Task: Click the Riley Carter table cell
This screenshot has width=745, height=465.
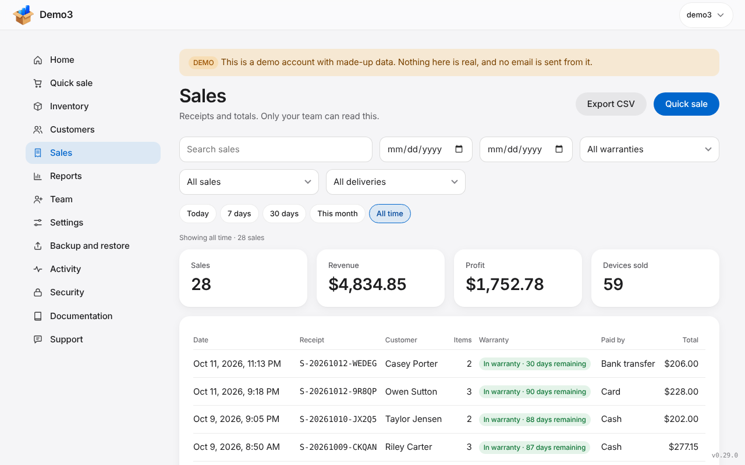Action: click(409, 447)
